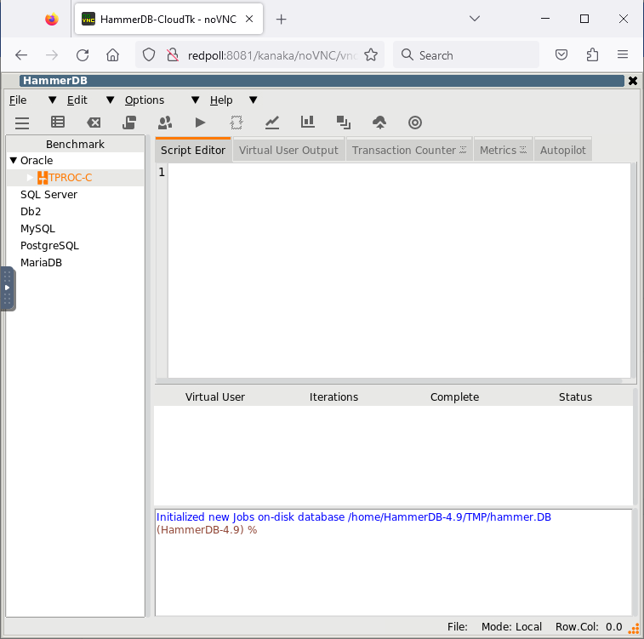This screenshot has height=639, width=644.
Task: Click the schema build toolbar icon
Action: 129,123
